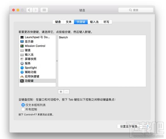Click the Mission Control icon

coord(22,46)
